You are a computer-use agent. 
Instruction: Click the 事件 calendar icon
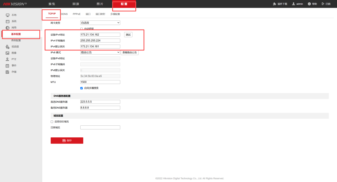[x=8, y=66]
